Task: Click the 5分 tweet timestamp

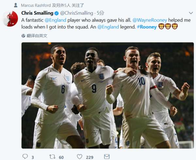Action: tap(101, 13)
